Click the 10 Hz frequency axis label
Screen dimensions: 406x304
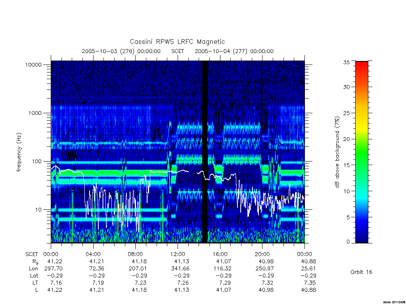tap(38, 210)
